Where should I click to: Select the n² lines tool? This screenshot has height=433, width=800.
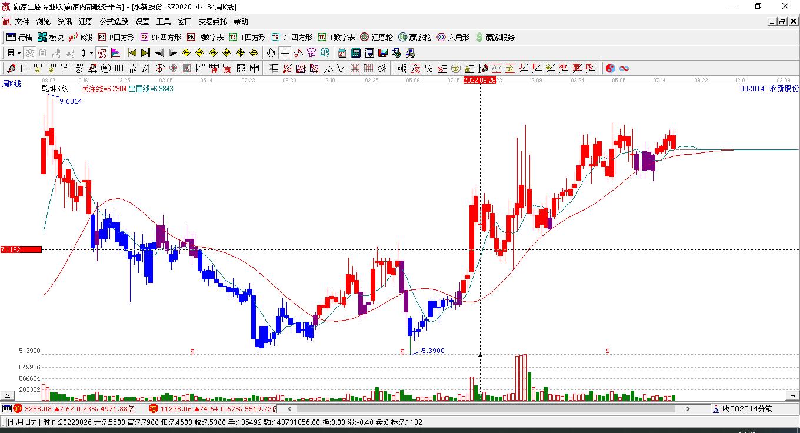coord(133,68)
